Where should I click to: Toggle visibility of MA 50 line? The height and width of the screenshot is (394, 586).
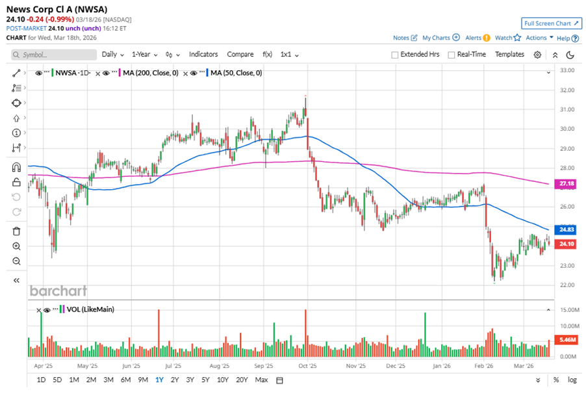click(194, 73)
